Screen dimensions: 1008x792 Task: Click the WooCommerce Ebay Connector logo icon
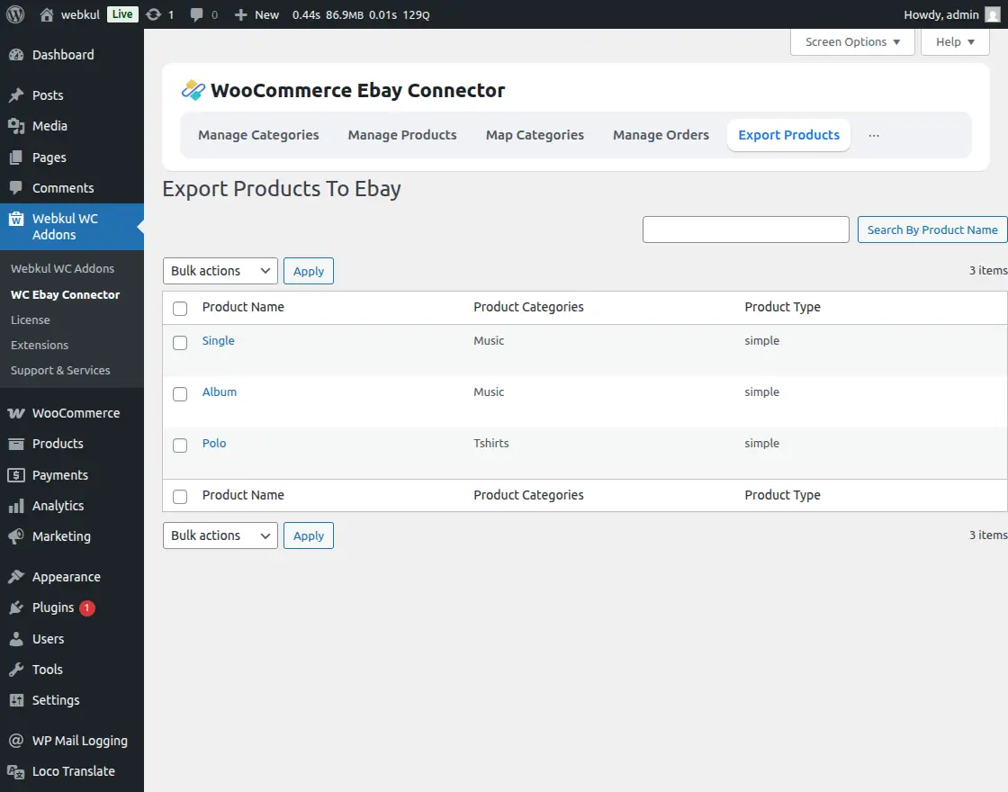(193, 91)
